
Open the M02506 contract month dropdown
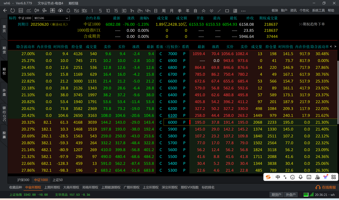coord(51,18)
